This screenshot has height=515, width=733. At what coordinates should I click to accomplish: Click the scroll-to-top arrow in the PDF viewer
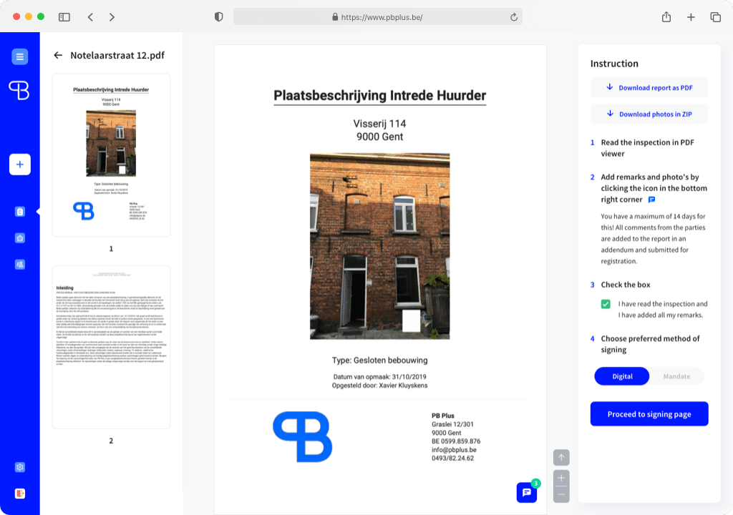click(x=561, y=458)
